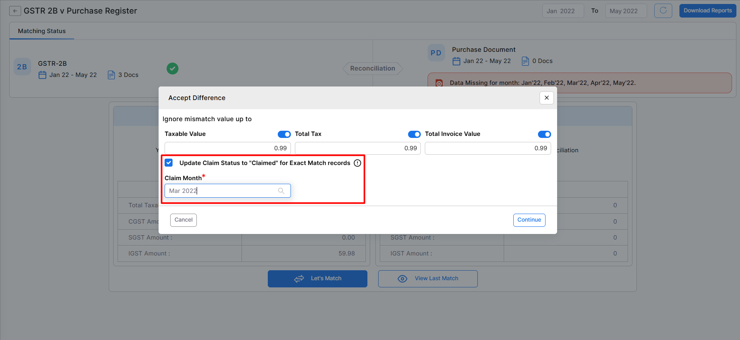Open the Jan 2022 start month picker
This screenshot has width=740, height=340.
[563, 11]
